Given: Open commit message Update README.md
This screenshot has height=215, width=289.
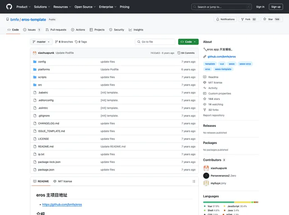Looking at the screenshot, I should pyautogui.click(x=113, y=147).
